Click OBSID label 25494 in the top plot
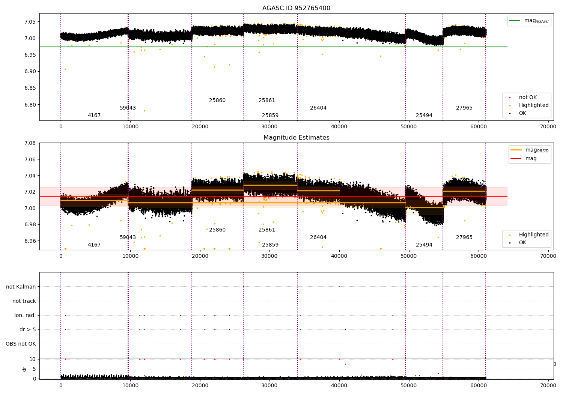Image resolution: width=563 pixels, height=394 pixels. (x=424, y=116)
